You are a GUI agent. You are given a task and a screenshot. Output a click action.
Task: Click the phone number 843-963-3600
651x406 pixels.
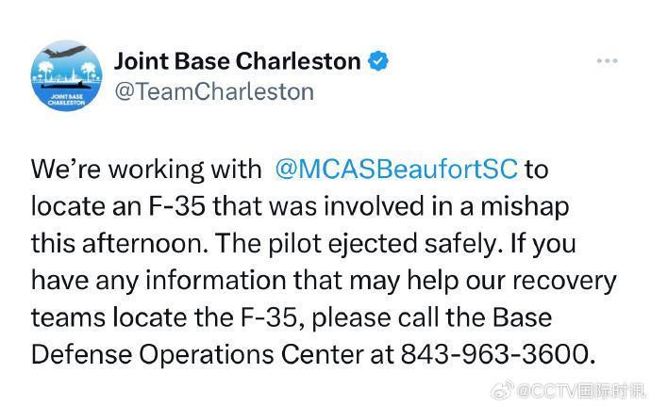pyautogui.click(x=497, y=354)
